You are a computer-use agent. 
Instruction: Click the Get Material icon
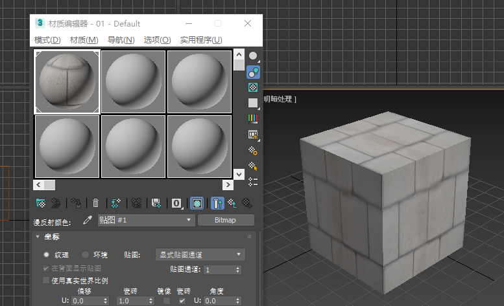click(40, 203)
